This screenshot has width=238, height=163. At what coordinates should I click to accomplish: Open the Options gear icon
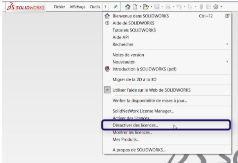point(216,7)
